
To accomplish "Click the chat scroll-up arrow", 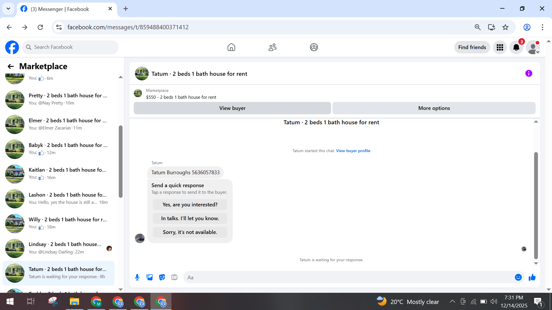I will pyautogui.click(x=536, y=122).
